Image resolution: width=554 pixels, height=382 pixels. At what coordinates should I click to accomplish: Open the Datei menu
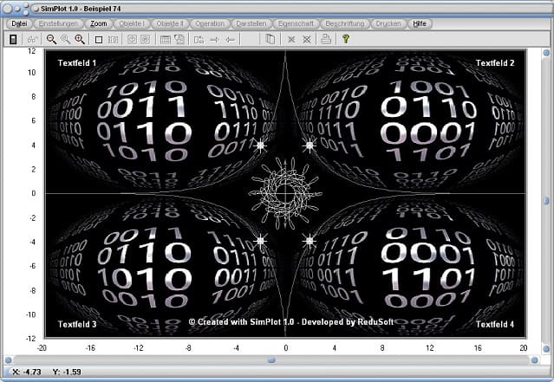pos(19,23)
